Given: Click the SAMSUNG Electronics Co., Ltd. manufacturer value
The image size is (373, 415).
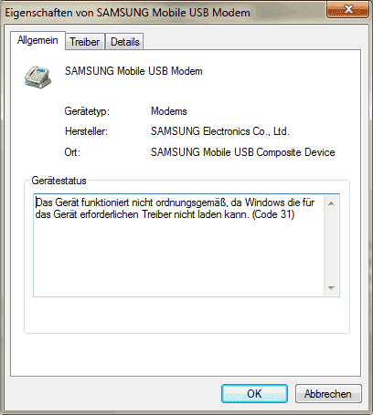Looking at the screenshot, I should pos(220,131).
